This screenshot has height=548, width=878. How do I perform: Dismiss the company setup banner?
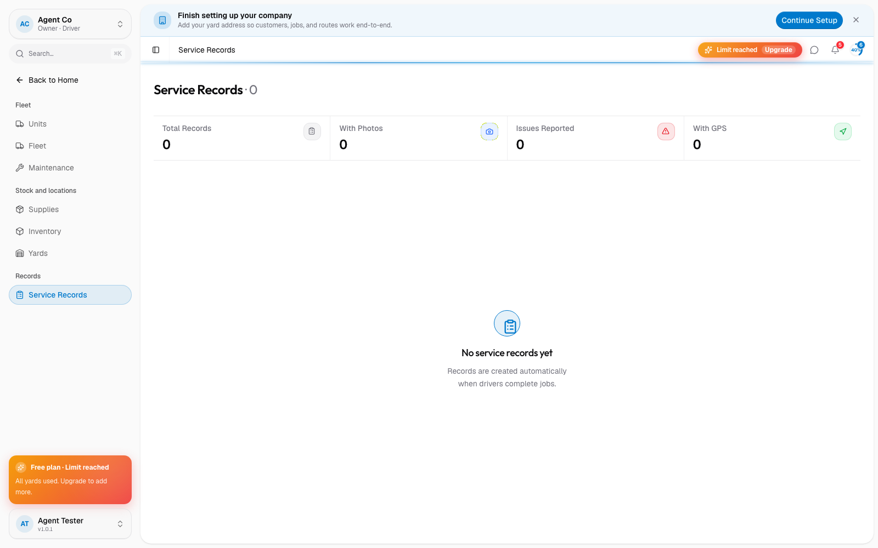click(856, 20)
